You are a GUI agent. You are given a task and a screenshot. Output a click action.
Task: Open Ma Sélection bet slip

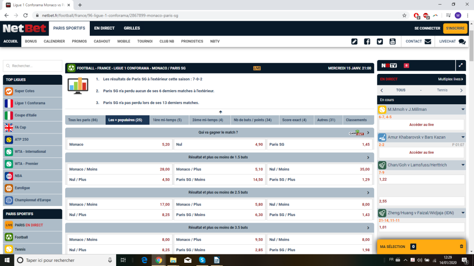tap(421, 247)
